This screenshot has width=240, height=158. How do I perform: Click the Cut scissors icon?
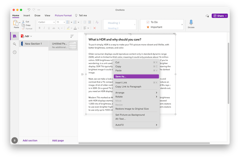23,22
